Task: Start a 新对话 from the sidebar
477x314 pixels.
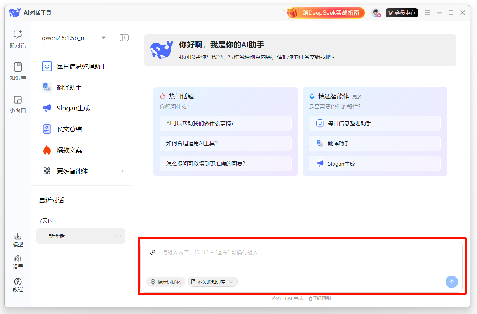Action: (17, 38)
